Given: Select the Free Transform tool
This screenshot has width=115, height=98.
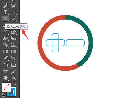Looking at the screenshot, I should click(x=14, y=38).
